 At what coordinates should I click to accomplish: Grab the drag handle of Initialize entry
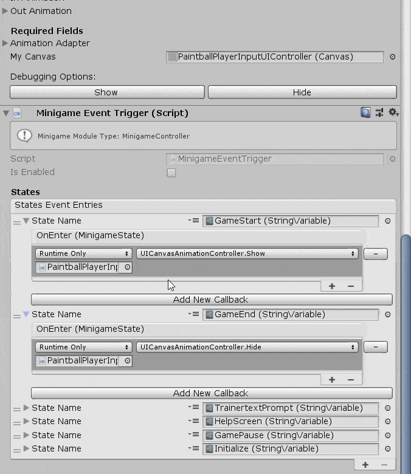[x=17, y=451]
